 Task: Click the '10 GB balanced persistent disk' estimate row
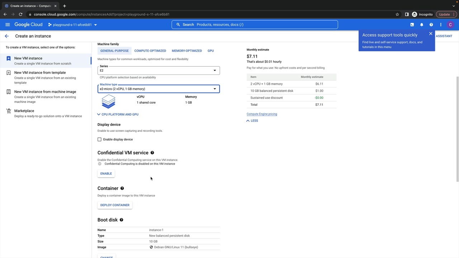(x=291, y=91)
